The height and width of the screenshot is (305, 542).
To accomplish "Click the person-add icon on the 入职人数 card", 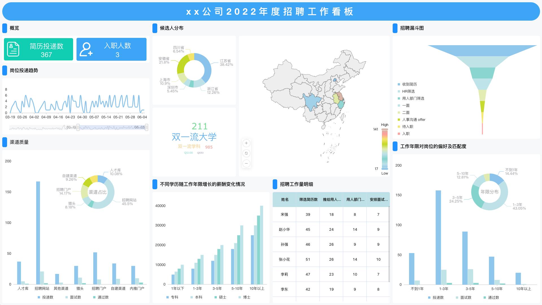I will [86, 49].
